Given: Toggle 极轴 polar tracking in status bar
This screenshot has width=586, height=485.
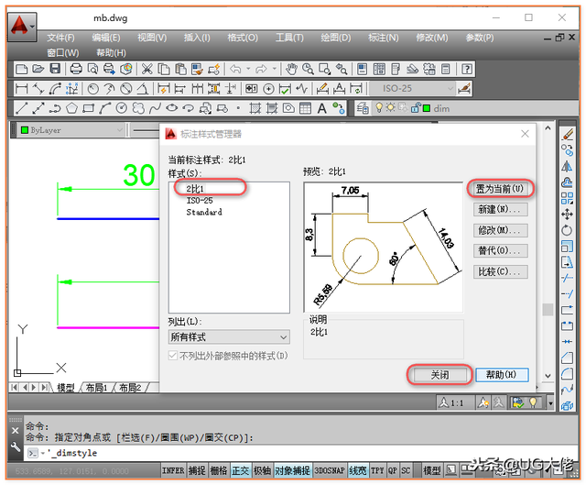Looking at the screenshot, I should click(x=262, y=470).
